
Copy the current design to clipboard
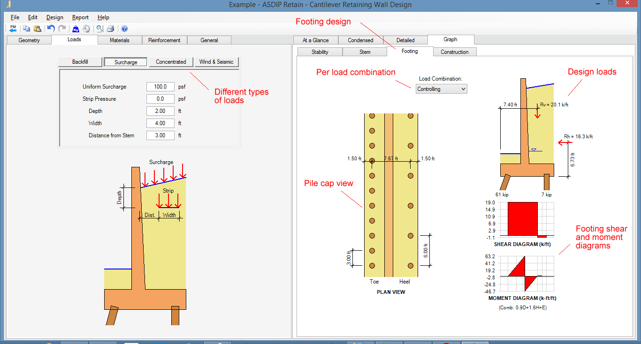pyautogui.click(x=26, y=28)
